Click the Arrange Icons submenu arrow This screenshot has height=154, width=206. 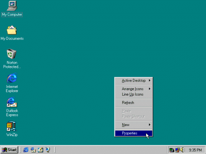point(150,89)
